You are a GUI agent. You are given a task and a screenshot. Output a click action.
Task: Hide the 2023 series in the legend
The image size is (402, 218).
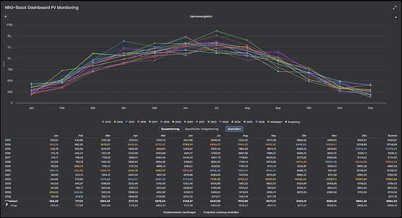point(224,122)
